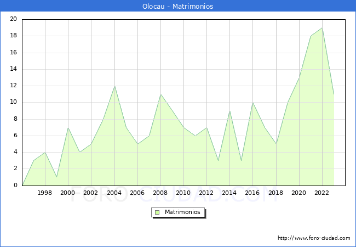Screen dimensions: 356x247
Task: Click the 2000 peak at value 7
Action: tap(68, 127)
